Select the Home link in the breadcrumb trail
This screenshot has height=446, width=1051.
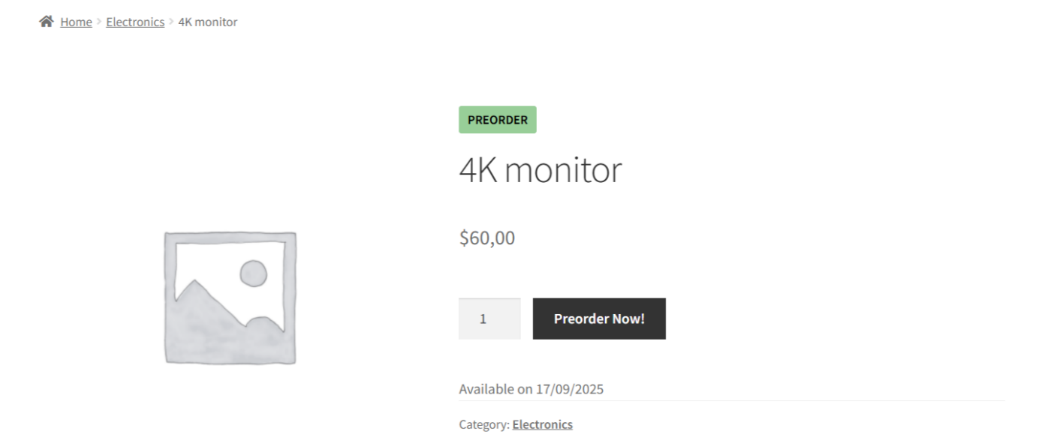76,22
